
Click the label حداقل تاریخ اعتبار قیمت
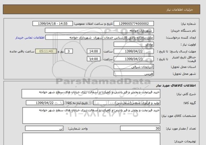pos(184,59)
